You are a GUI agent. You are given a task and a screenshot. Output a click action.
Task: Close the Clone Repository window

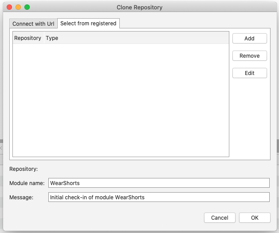click(9, 7)
